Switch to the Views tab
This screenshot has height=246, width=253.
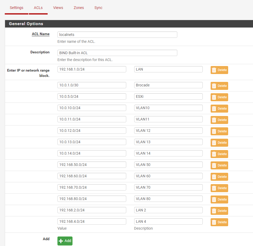58,8
